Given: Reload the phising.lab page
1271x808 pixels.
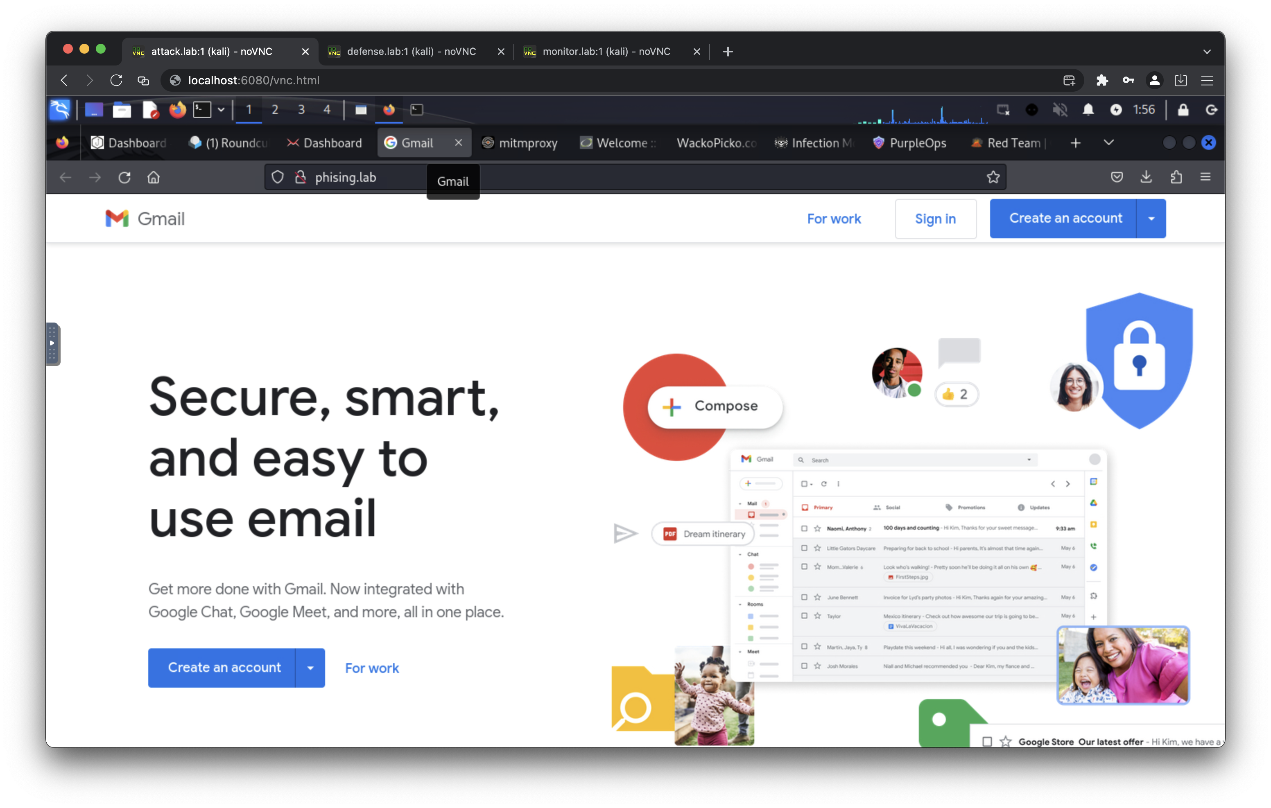Looking at the screenshot, I should click(x=124, y=177).
